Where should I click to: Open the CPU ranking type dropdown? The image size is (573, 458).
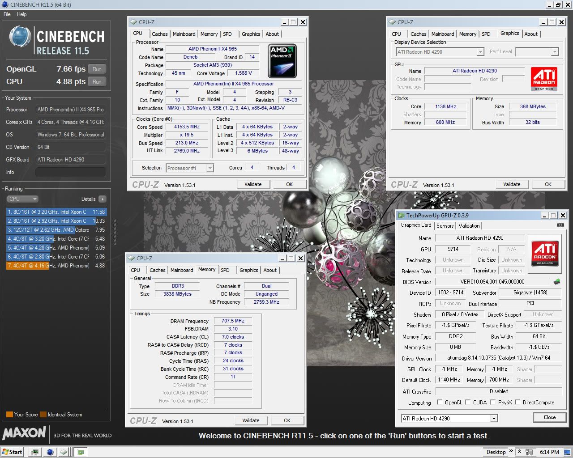[x=22, y=199]
